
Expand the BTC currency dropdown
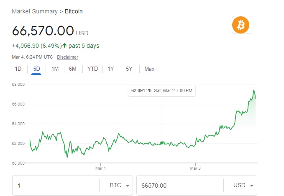120,185
